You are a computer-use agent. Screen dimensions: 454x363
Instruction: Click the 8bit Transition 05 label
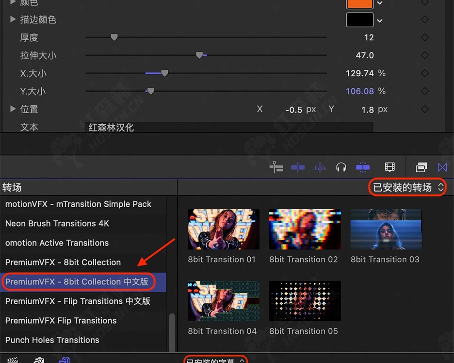pyautogui.click(x=304, y=331)
